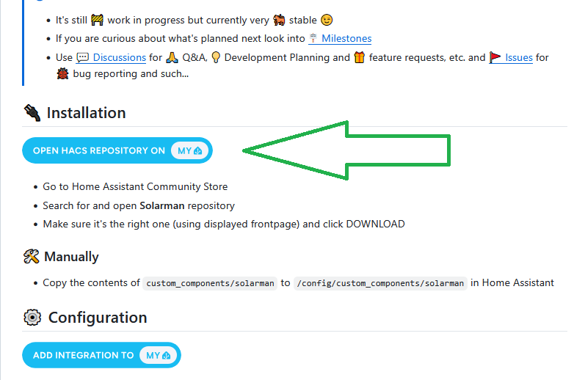
Task: Click the Installation heading
Action: pos(86,113)
